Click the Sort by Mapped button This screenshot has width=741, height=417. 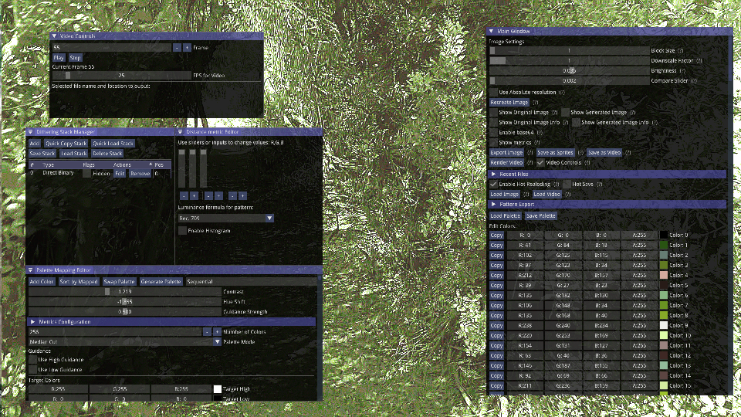coord(79,281)
